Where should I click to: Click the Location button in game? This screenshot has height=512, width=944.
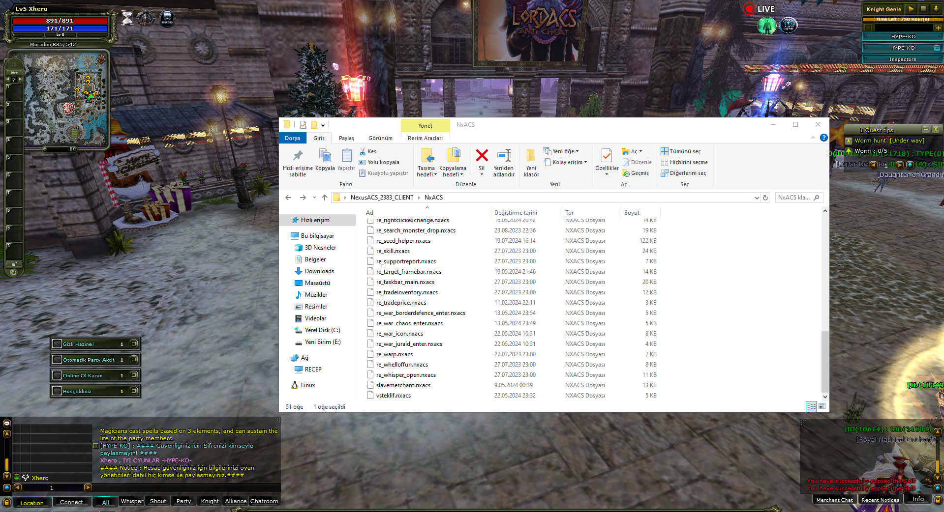click(32, 503)
